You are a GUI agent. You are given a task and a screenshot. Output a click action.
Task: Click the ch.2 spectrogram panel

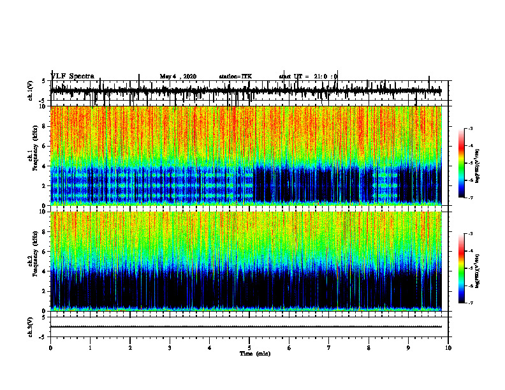[246, 261]
